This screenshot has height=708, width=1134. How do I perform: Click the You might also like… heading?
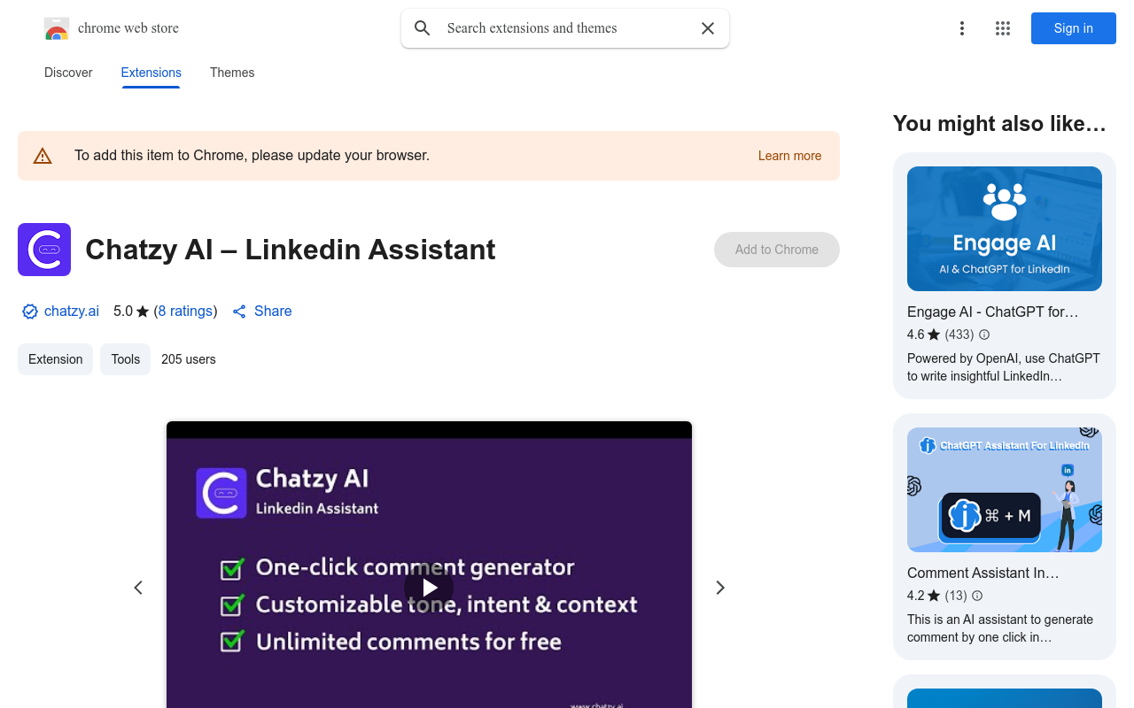coord(999,124)
